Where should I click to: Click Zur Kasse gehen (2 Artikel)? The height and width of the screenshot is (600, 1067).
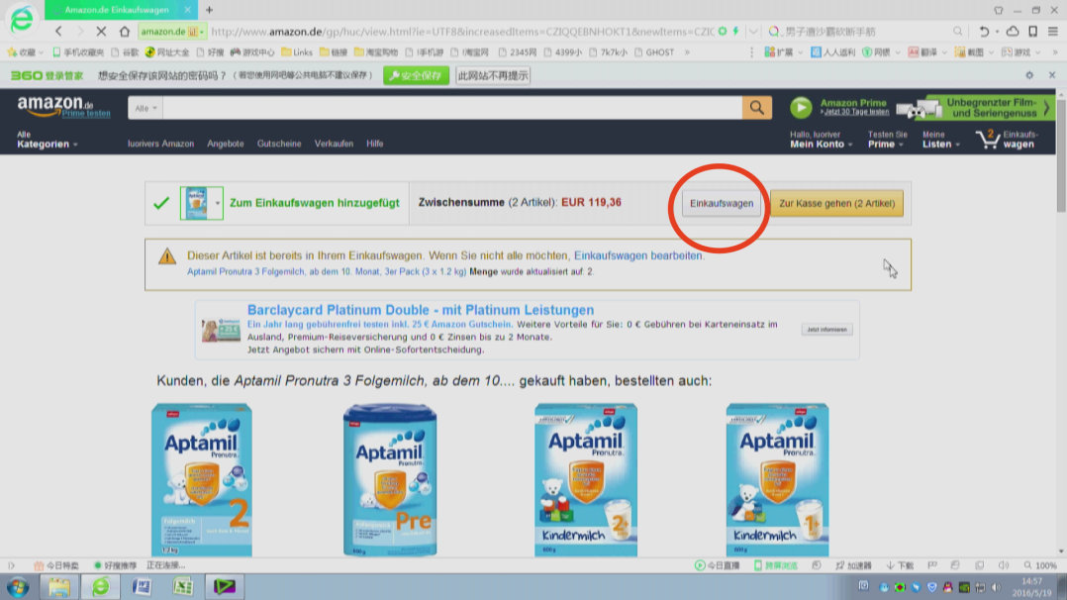[836, 203]
